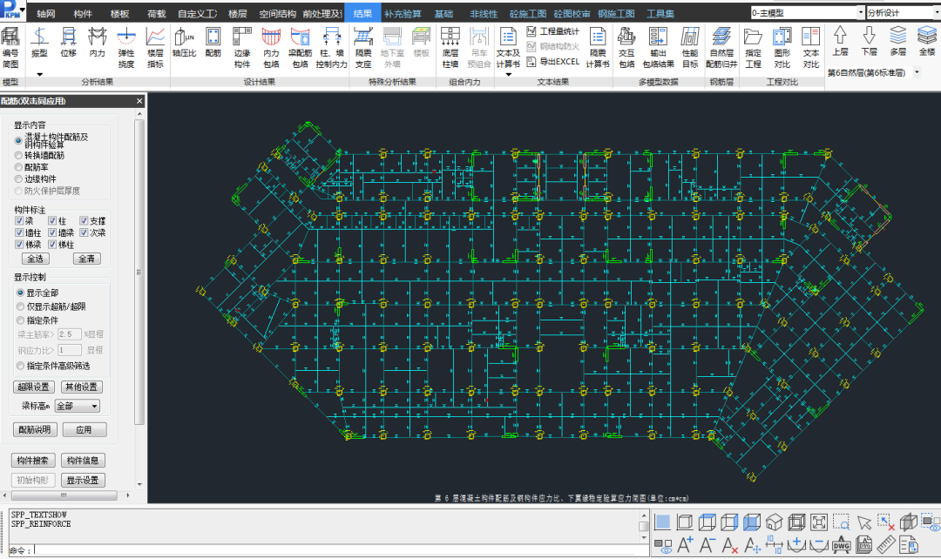The width and height of the screenshot is (941, 559).
Task: Open the 内力 internal force diagram
Action: click(98, 44)
